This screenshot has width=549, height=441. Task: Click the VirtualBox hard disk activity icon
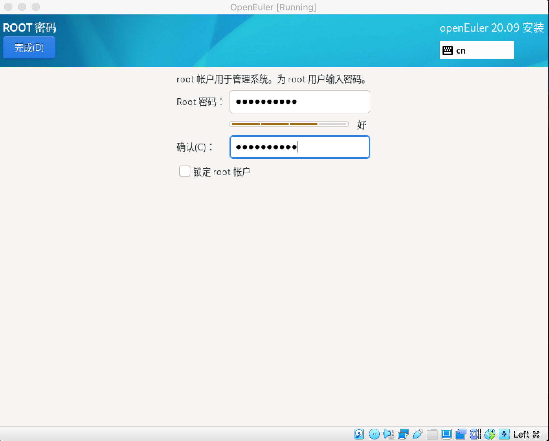tap(359, 434)
